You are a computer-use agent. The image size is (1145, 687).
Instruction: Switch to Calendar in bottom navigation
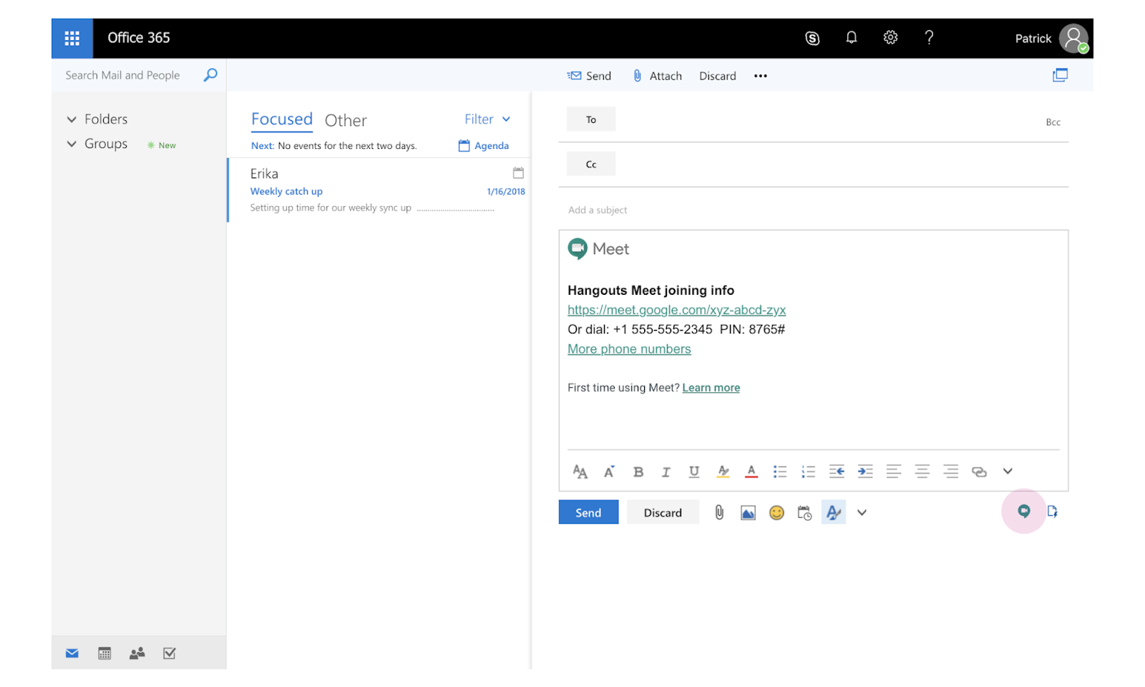click(x=104, y=653)
